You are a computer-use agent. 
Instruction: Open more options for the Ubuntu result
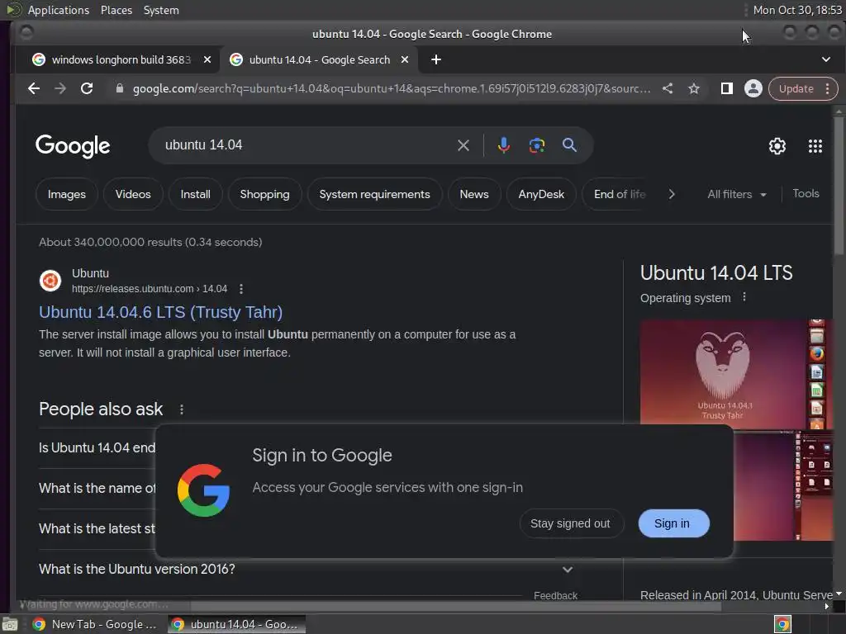coord(241,289)
